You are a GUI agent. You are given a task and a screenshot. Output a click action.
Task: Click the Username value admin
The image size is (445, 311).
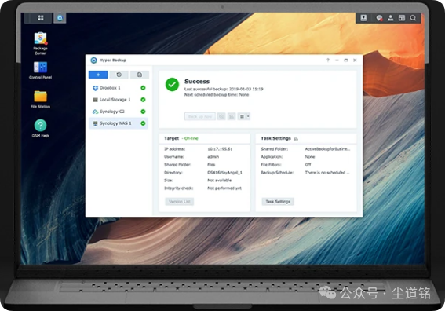[x=213, y=157]
